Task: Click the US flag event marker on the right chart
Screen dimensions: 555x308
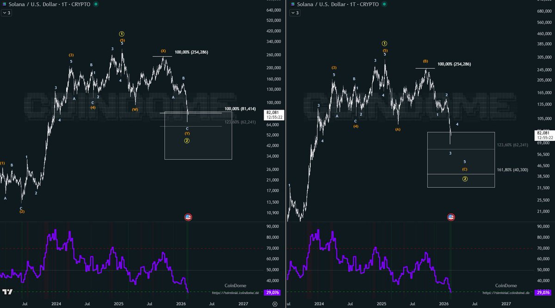Action: point(450,216)
